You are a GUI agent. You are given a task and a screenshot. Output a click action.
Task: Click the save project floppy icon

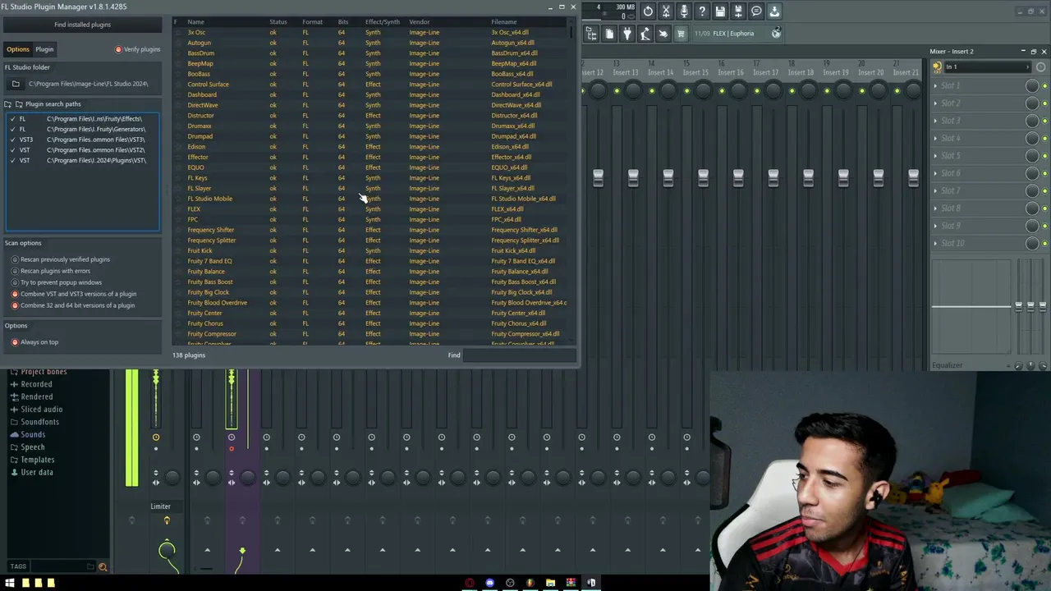(x=720, y=11)
